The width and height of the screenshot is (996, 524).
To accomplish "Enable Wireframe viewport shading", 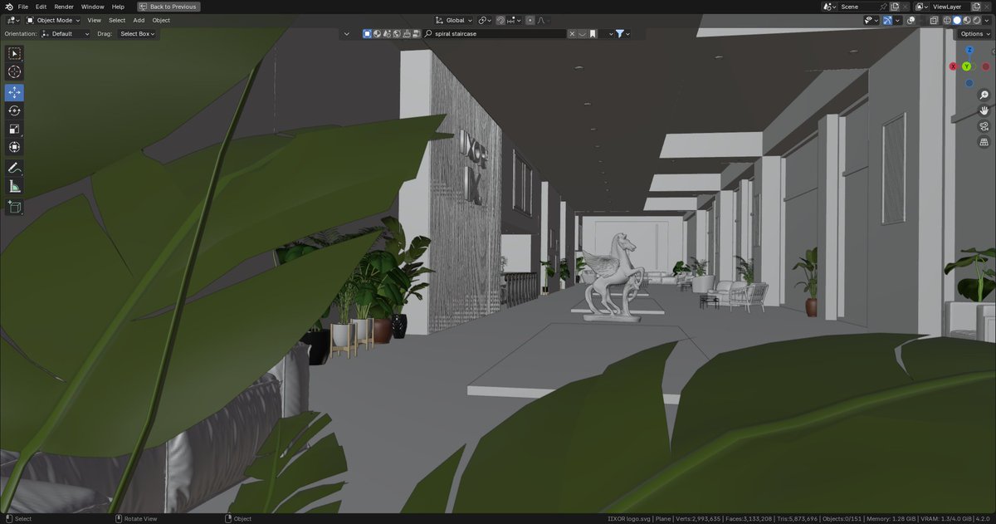I will pyautogui.click(x=947, y=20).
